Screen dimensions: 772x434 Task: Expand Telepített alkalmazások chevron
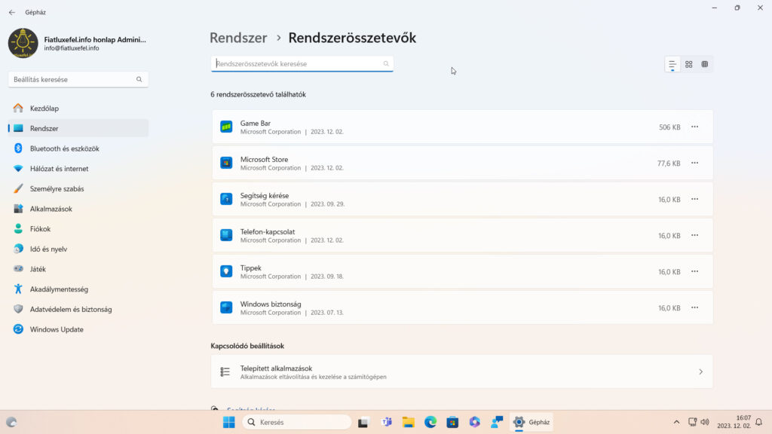point(700,372)
